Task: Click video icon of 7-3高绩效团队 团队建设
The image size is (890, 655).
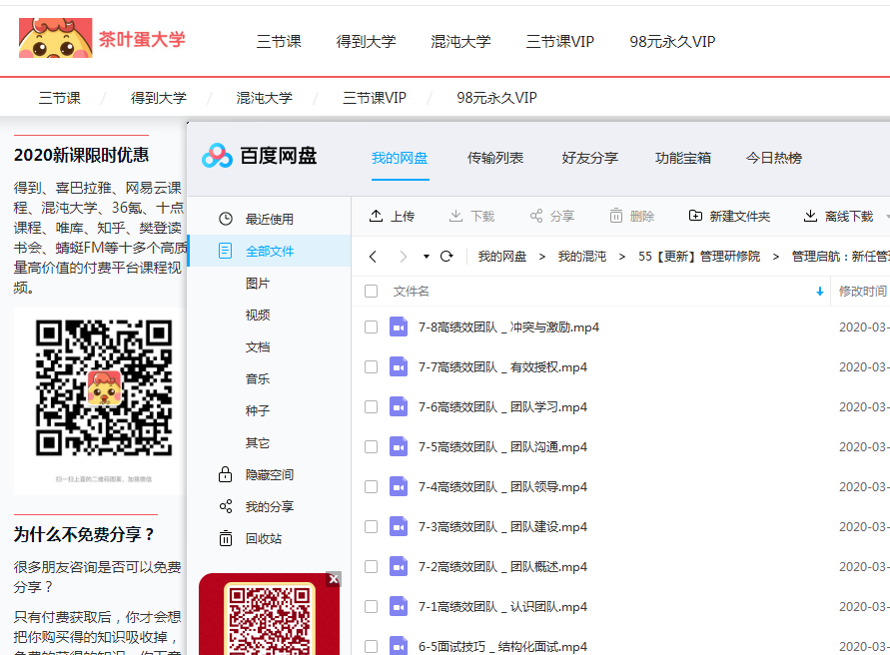Action: (399, 527)
